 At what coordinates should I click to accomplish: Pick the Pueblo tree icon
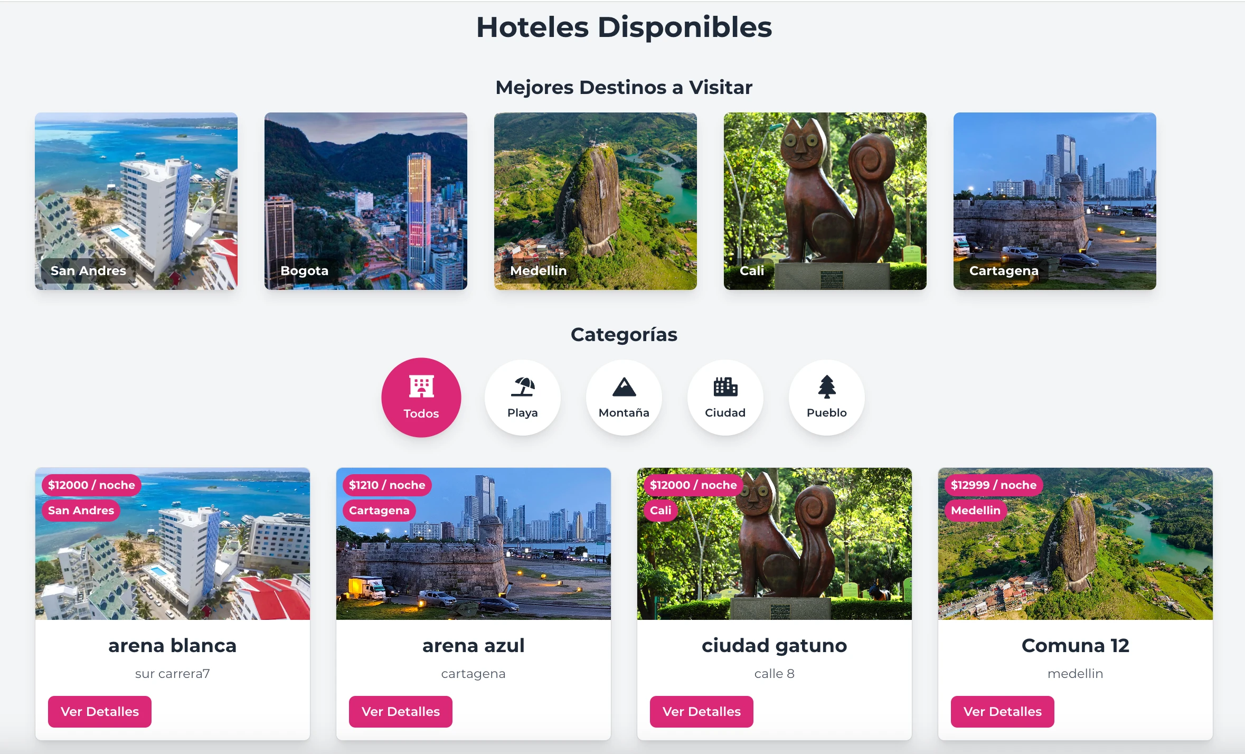[x=827, y=387]
